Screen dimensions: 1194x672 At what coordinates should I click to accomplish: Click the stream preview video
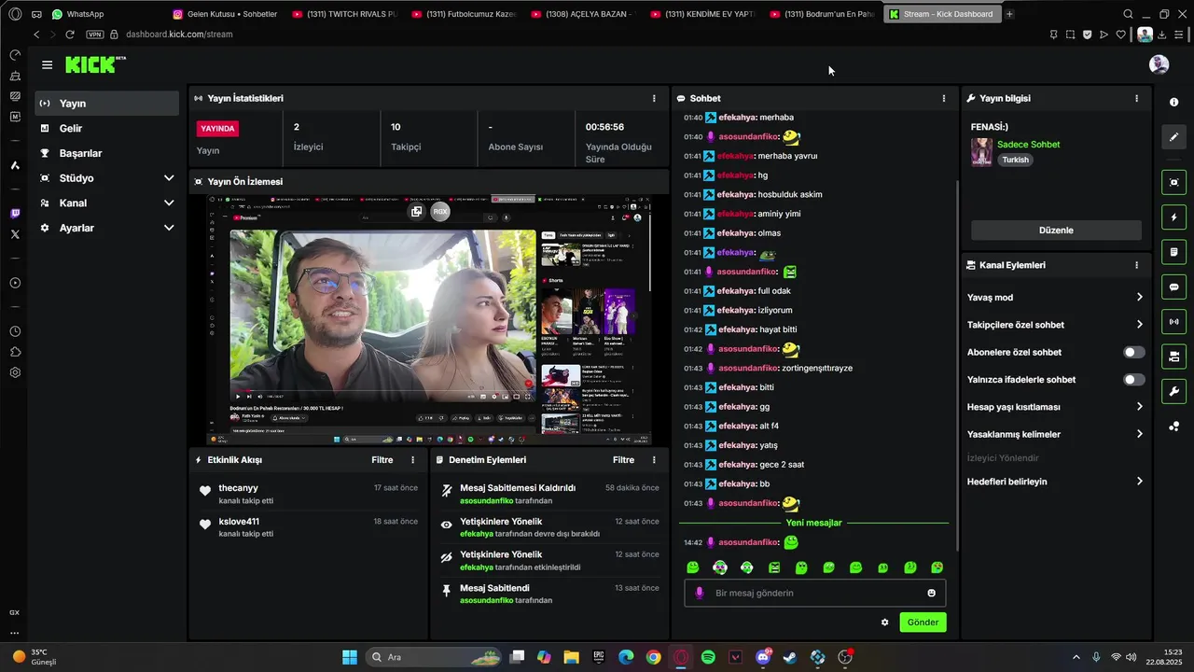tap(429, 320)
